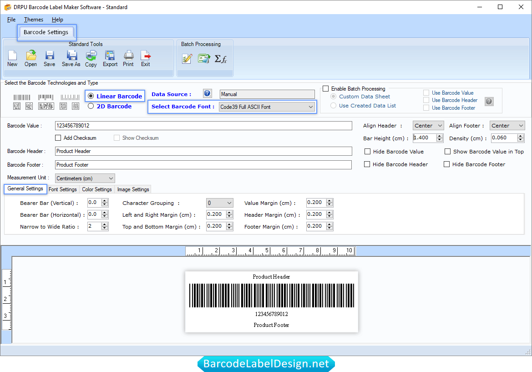Image resolution: width=532 pixels, height=372 pixels.
Task: Click the Export toolbar icon
Action: [x=110, y=56]
